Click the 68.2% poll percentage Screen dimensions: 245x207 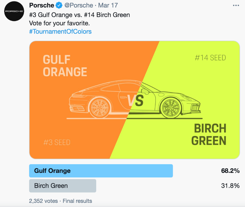click(230, 171)
